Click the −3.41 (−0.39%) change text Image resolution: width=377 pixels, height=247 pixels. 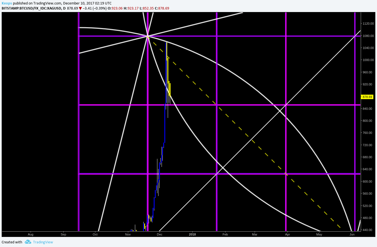(95, 8)
